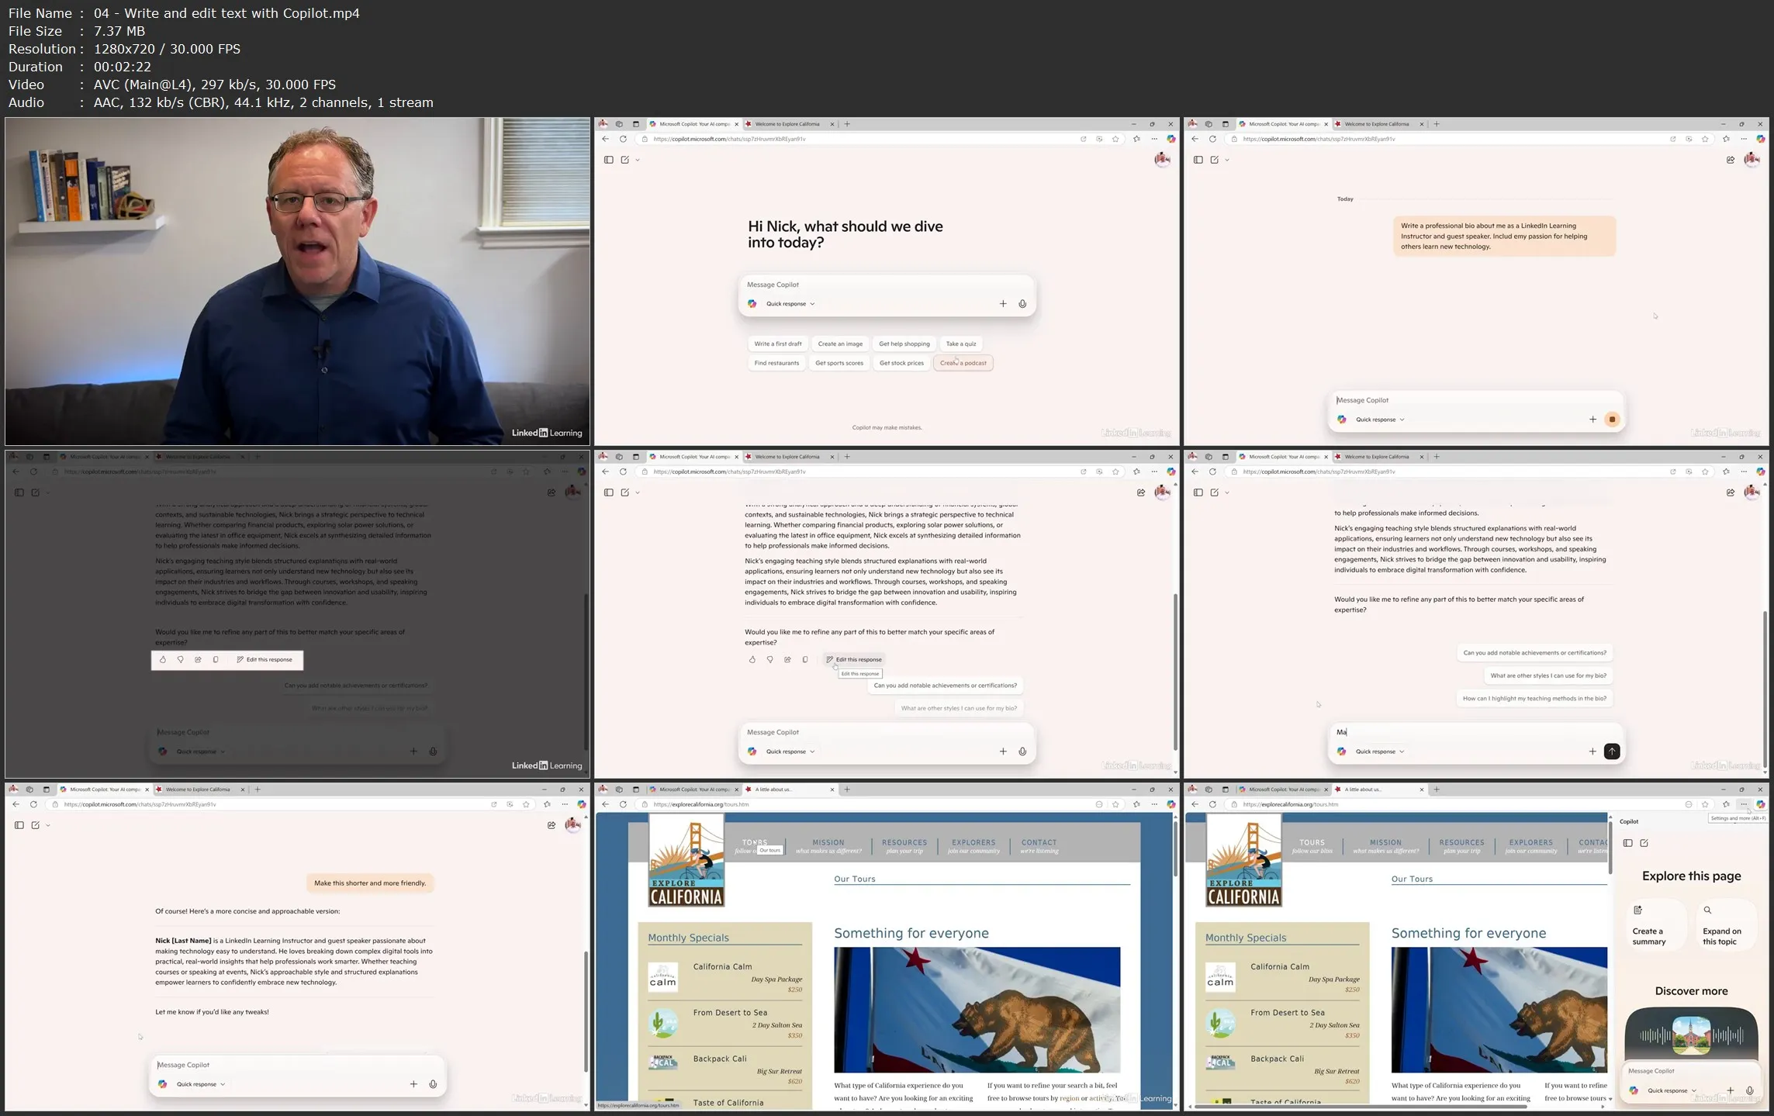This screenshot has width=1774, height=1116.
Task: Expand chevron beside new chat icon in 'Hi Nick' frame
Action: [x=638, y=160]
